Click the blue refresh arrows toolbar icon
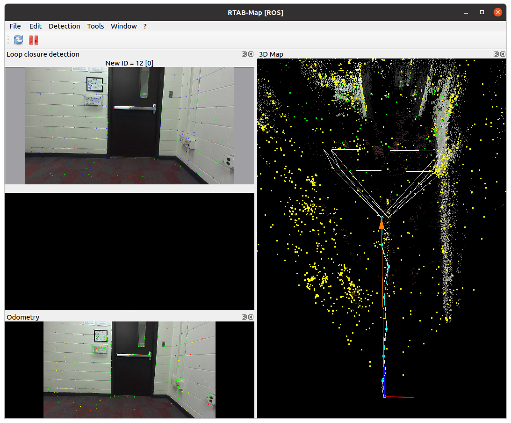Image resolution: width=511 pixels, height=423 pixels. (18, 40)
